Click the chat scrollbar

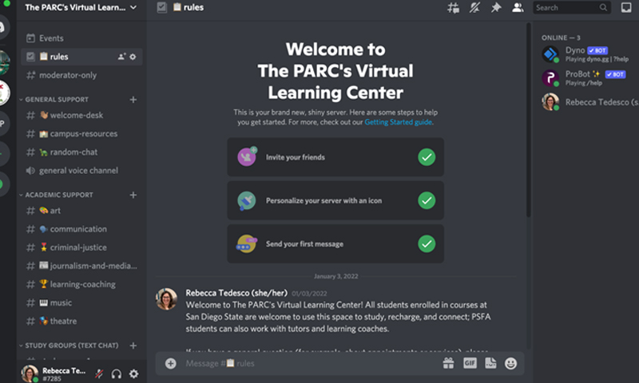[x=528, y=120]
